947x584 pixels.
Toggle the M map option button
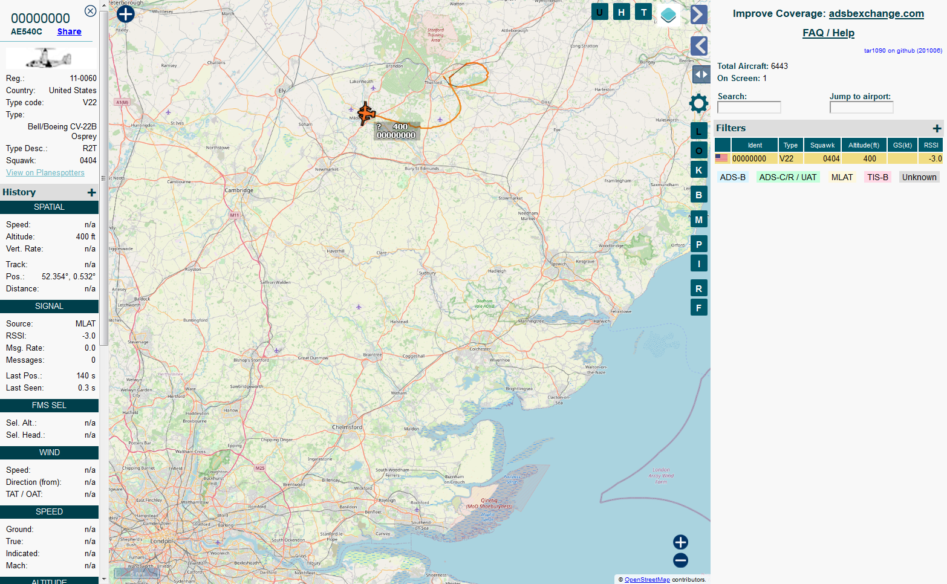(x=699, y=219)
